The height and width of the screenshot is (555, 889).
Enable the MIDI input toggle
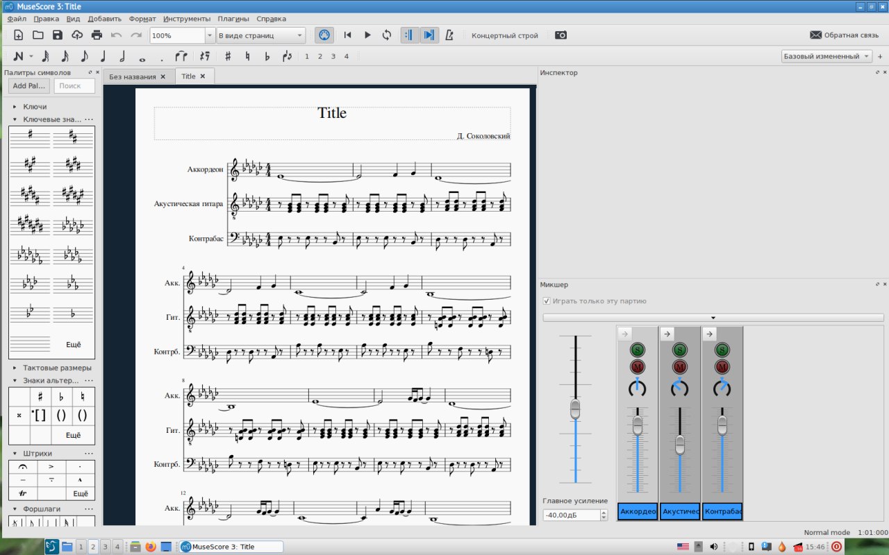pos(324,35)
